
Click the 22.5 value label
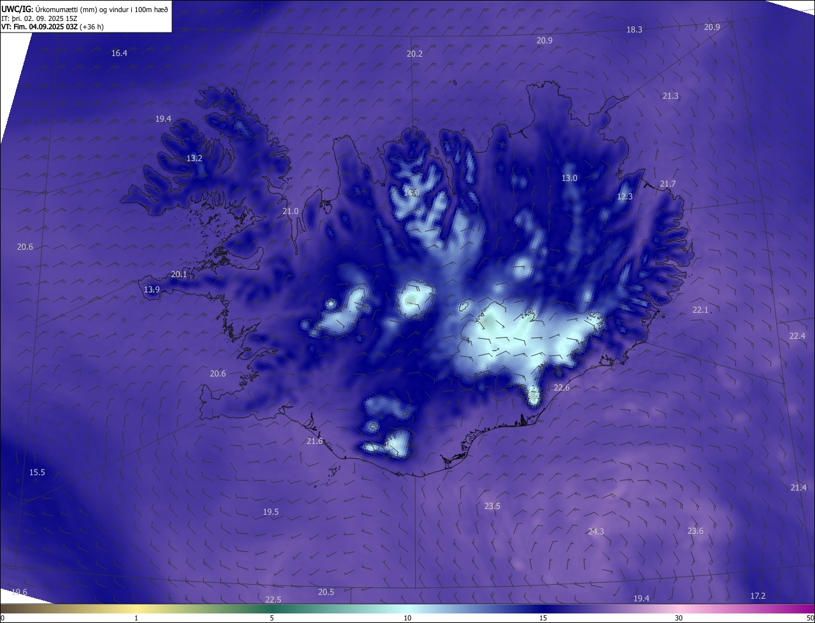click(273, 600)
